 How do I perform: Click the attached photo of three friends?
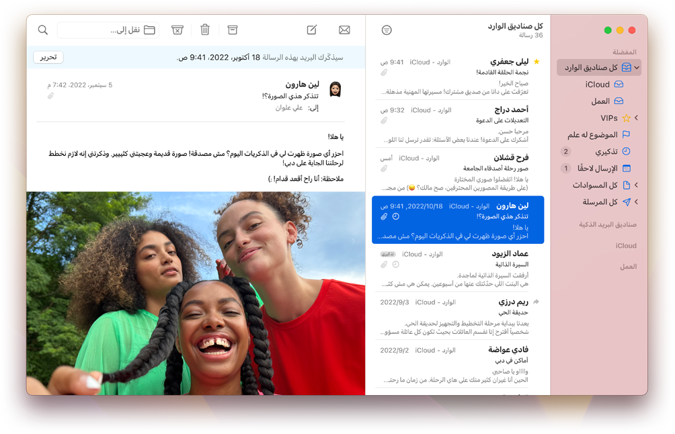point(196,292)
